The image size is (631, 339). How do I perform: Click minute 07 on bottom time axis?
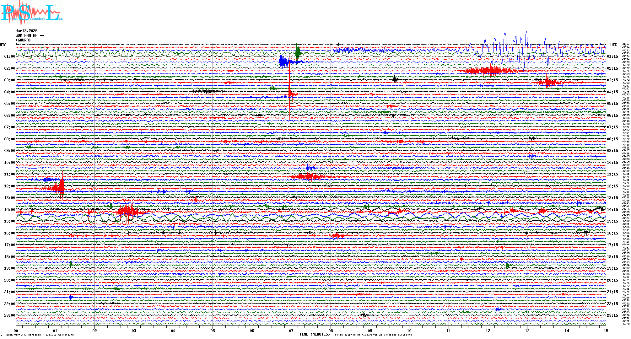(x=291, y=331)
